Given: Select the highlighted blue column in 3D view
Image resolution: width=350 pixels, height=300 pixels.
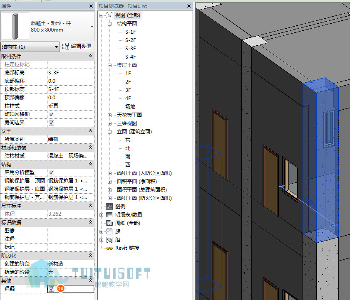Looking at the screenshot, I should tap(320, 160).
